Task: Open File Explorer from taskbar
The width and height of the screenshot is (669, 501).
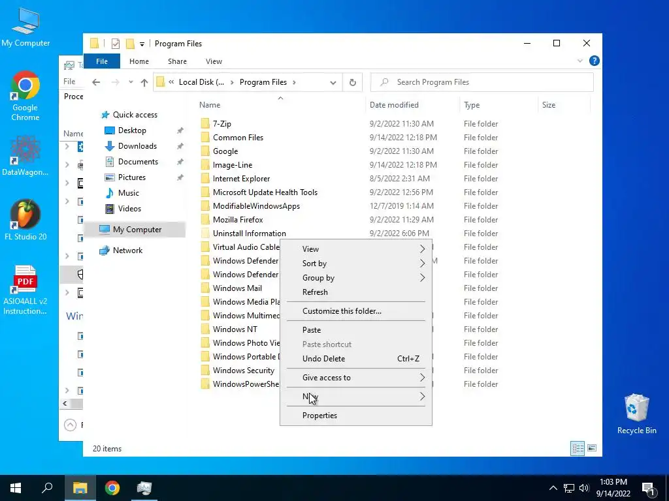Action: click(x=80, y=488)
